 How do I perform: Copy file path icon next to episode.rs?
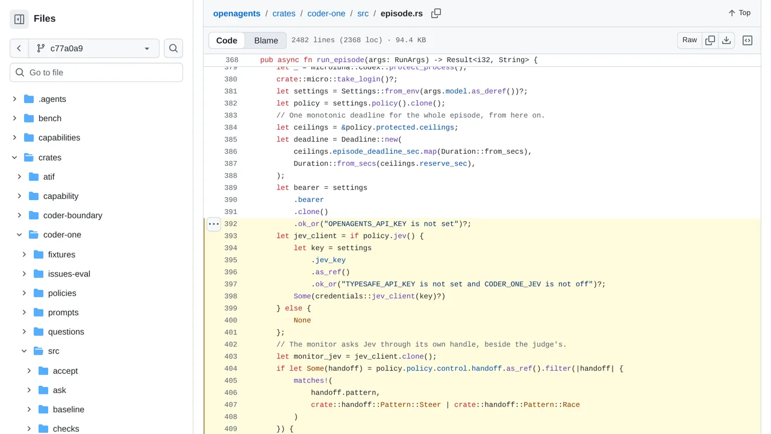pyautogui.click(x=436, y=13)
